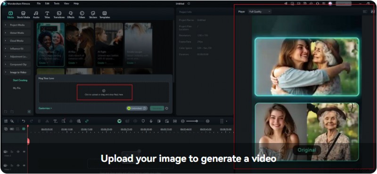This screenshot has height=174, width=377.
Task: Toggle the player compare view icon
Action: point(365,11)
